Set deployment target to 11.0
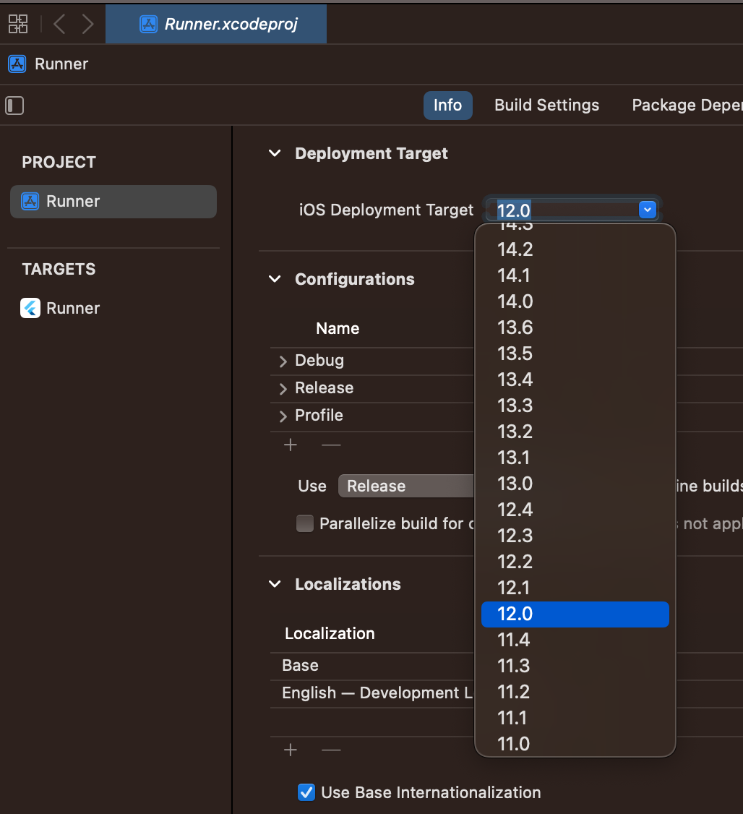The height and width of the screenshot is (814, 743). pyautogui.click(x=575, y=744)
